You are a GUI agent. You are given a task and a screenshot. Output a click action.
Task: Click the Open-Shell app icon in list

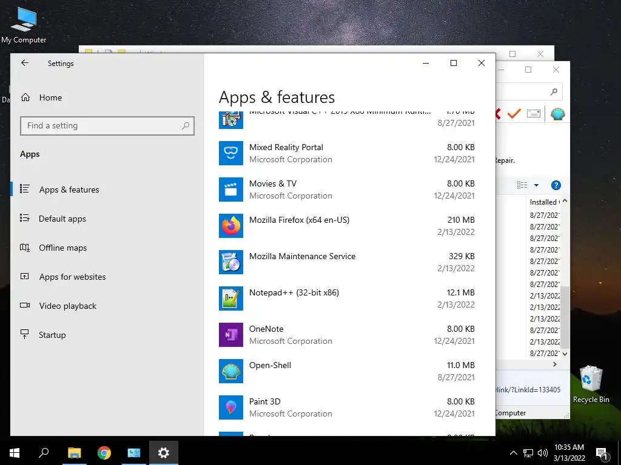pos(231,371)
